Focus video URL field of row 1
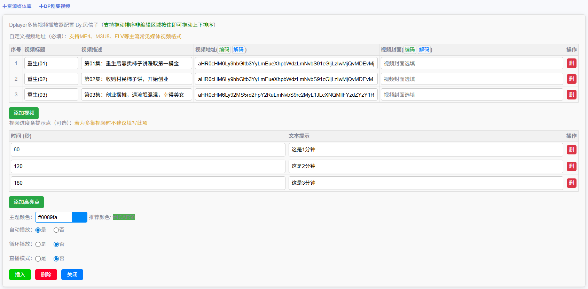Image resolution: width=588 pixels, height=289 pixels. pyautogui.click(x=286, y=63)
